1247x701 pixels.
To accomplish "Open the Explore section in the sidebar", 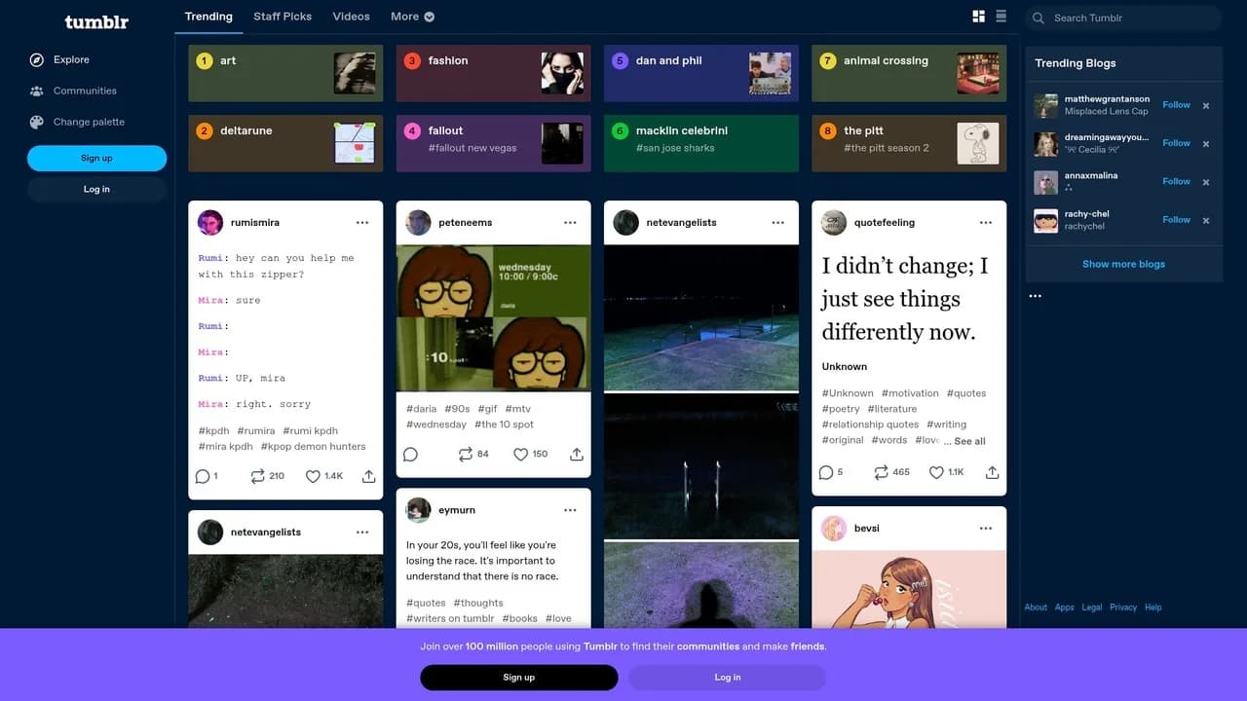I will [69, 59].
